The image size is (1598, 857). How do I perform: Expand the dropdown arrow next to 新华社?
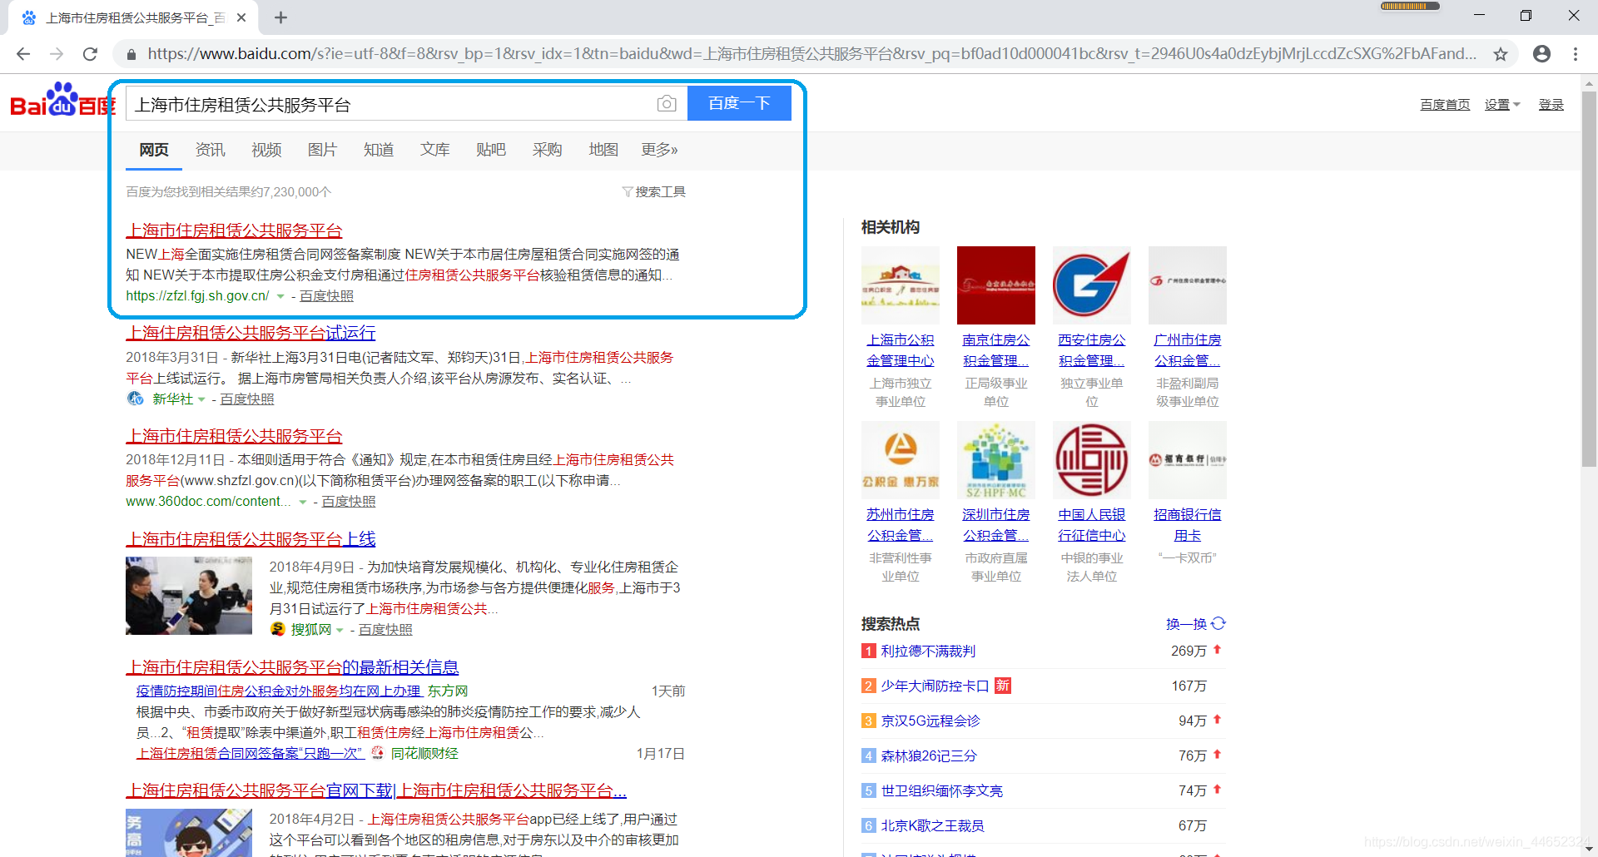coord(201,399)
